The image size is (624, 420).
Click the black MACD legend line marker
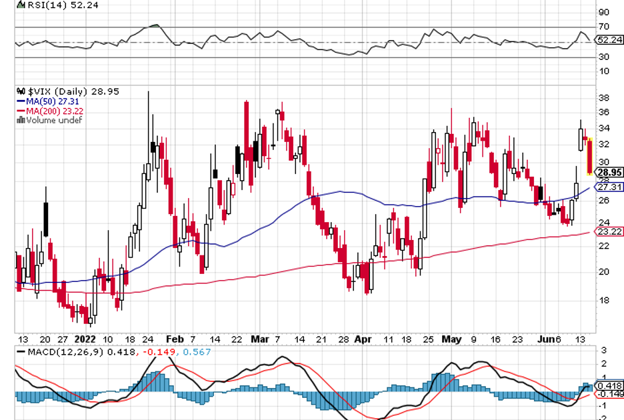pyautogui.click(x=22, y=351)
